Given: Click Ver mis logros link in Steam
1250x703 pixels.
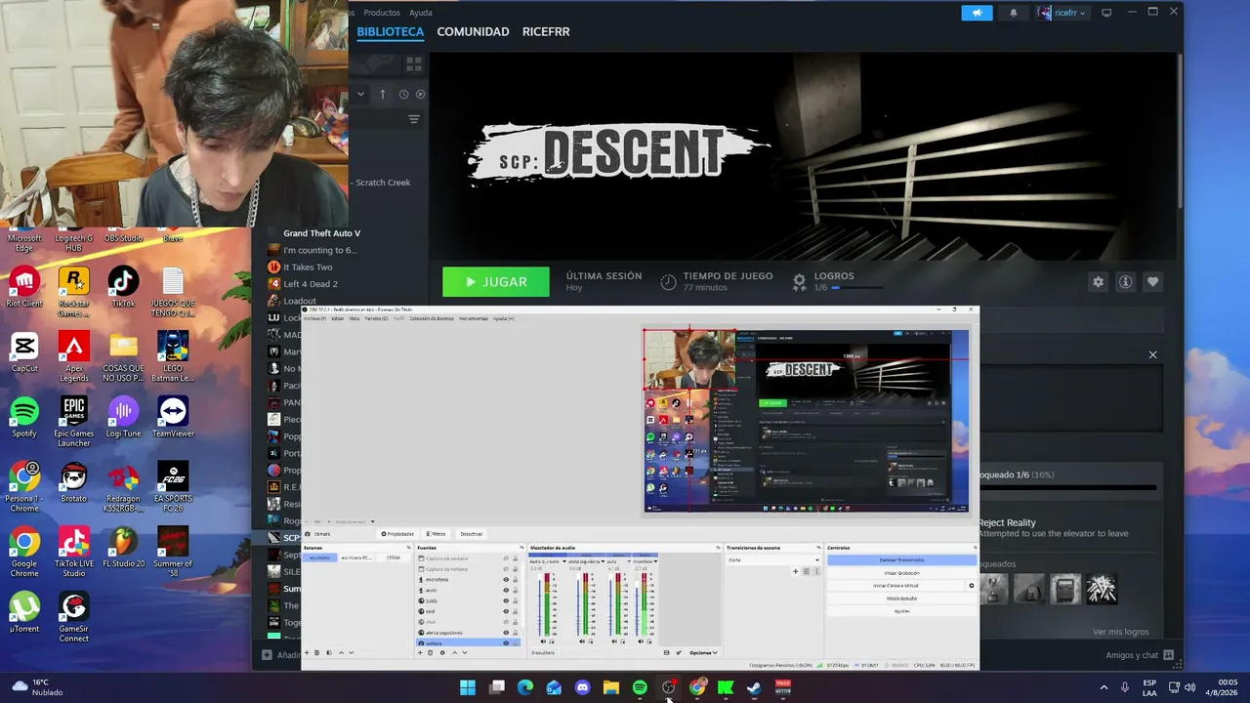Looking at the screenshot, I should click(1121, 632).
